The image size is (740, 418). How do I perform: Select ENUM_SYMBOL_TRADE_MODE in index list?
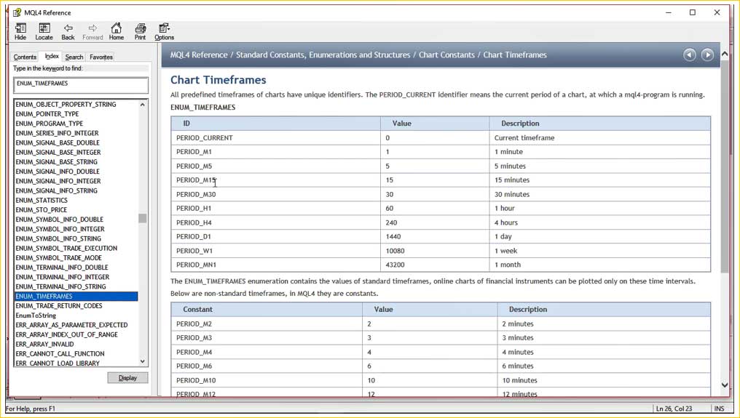[58, 258]
